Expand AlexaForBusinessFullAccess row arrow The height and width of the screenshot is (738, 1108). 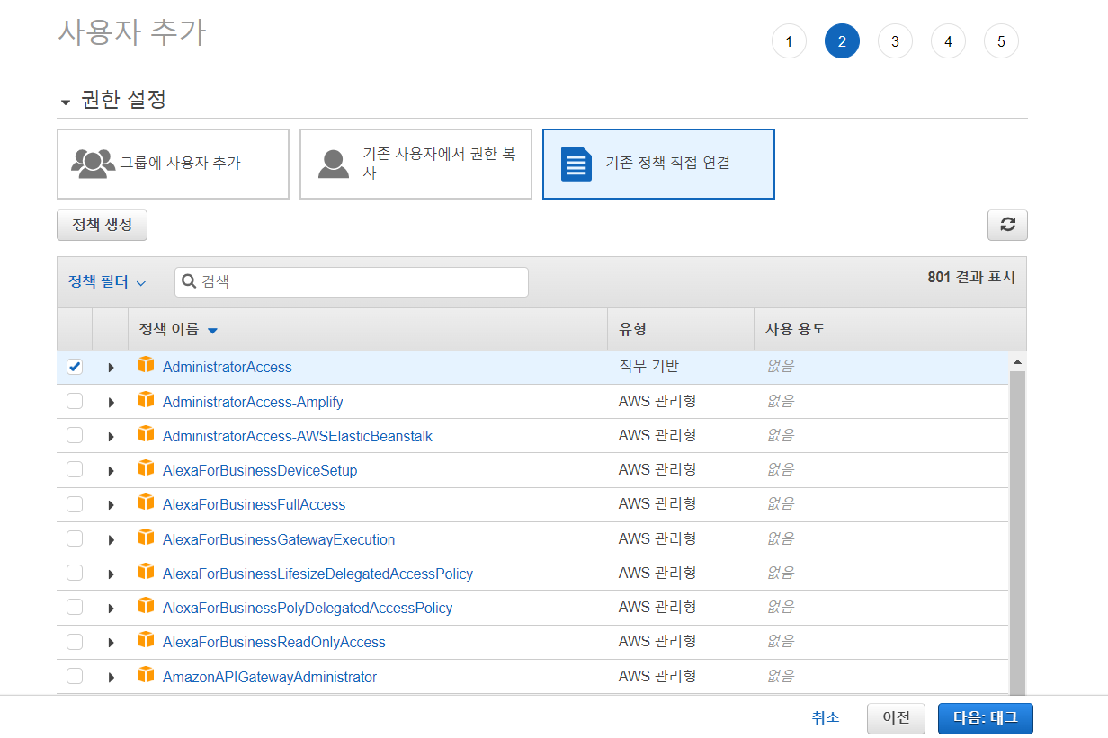pyautogui.click(x=112, y=505)
